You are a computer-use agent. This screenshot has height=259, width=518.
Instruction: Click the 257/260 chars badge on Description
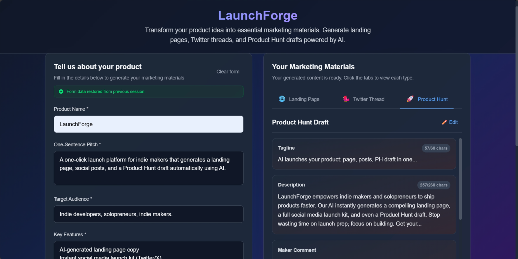click(433, 185)
